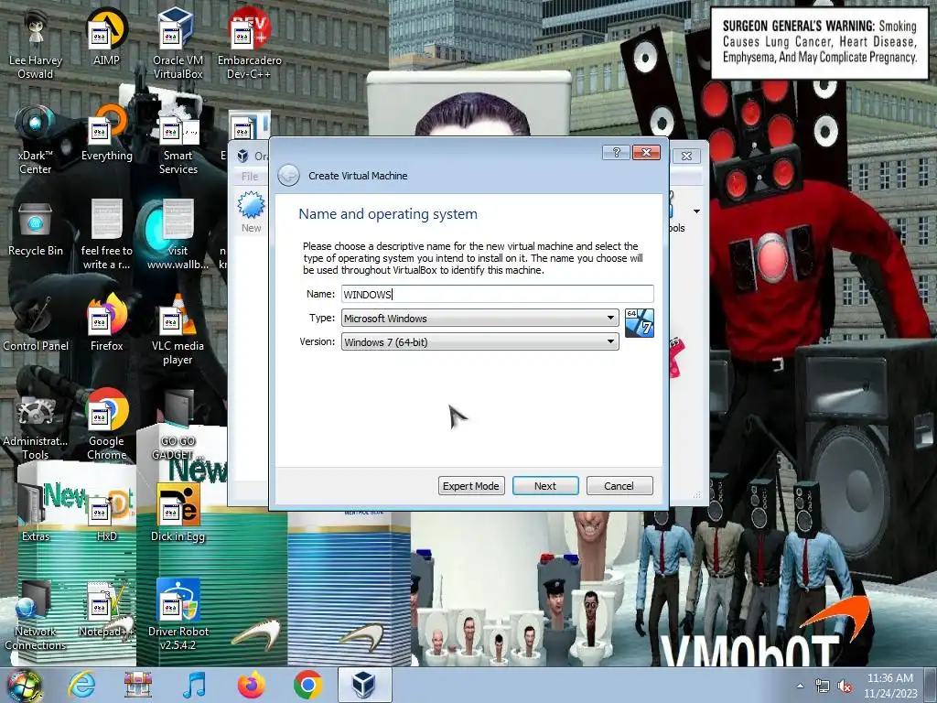Click the VirtualBox taskbar button
This screenshot has width=937, height=703.
[x=364, y=685]
